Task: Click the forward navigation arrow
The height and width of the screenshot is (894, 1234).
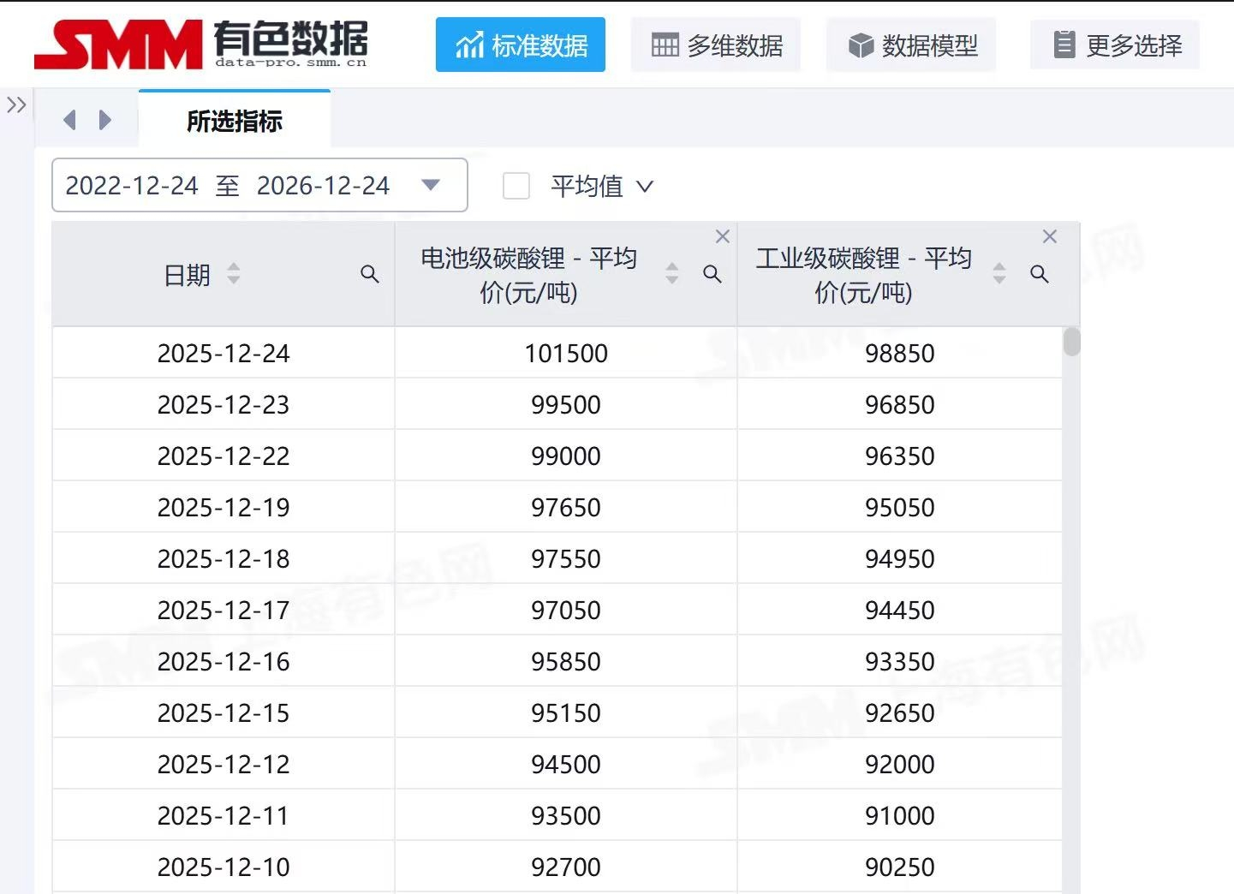Action: coord(104,120)
